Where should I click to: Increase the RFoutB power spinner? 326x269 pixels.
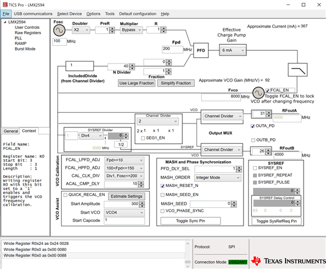coord(268,150)
